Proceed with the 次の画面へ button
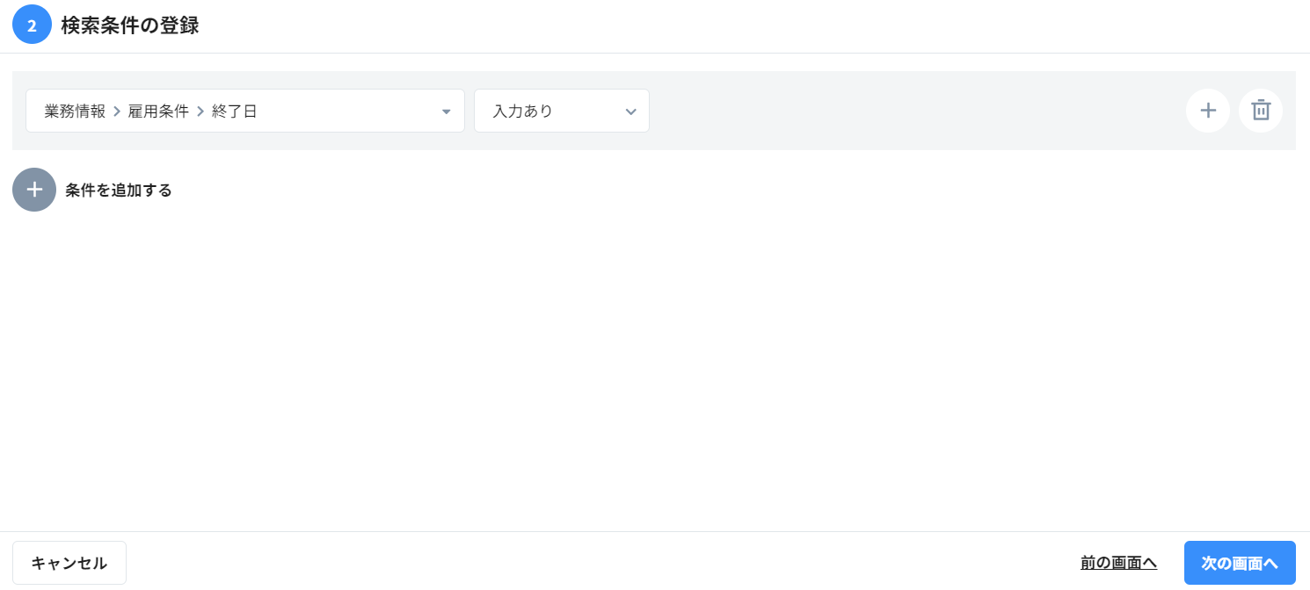This screenshot has height=590, width=1310. [x=1240, y=563]
